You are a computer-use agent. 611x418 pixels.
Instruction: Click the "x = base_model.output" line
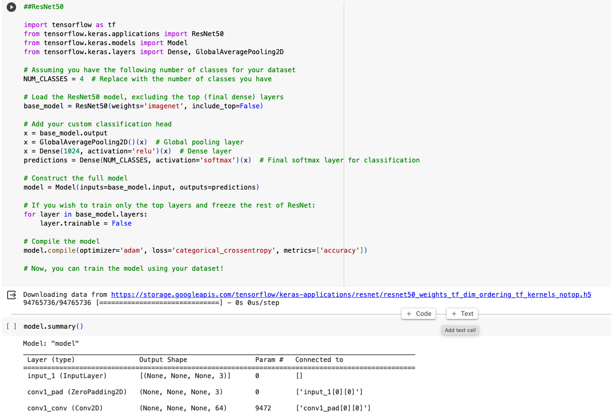66,133
